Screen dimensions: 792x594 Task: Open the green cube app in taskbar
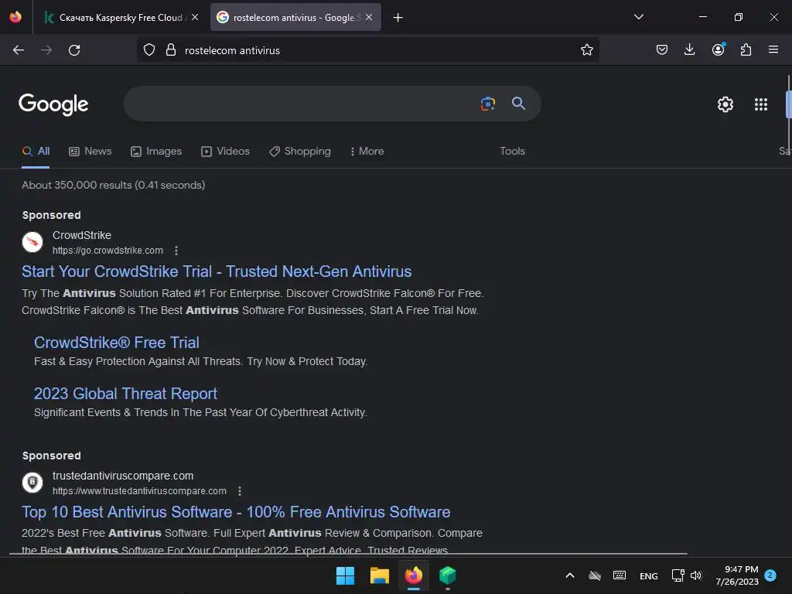(448, 575)
